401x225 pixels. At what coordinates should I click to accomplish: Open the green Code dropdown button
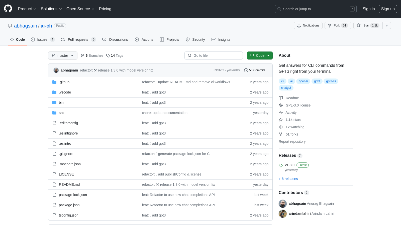click(260, 55)
